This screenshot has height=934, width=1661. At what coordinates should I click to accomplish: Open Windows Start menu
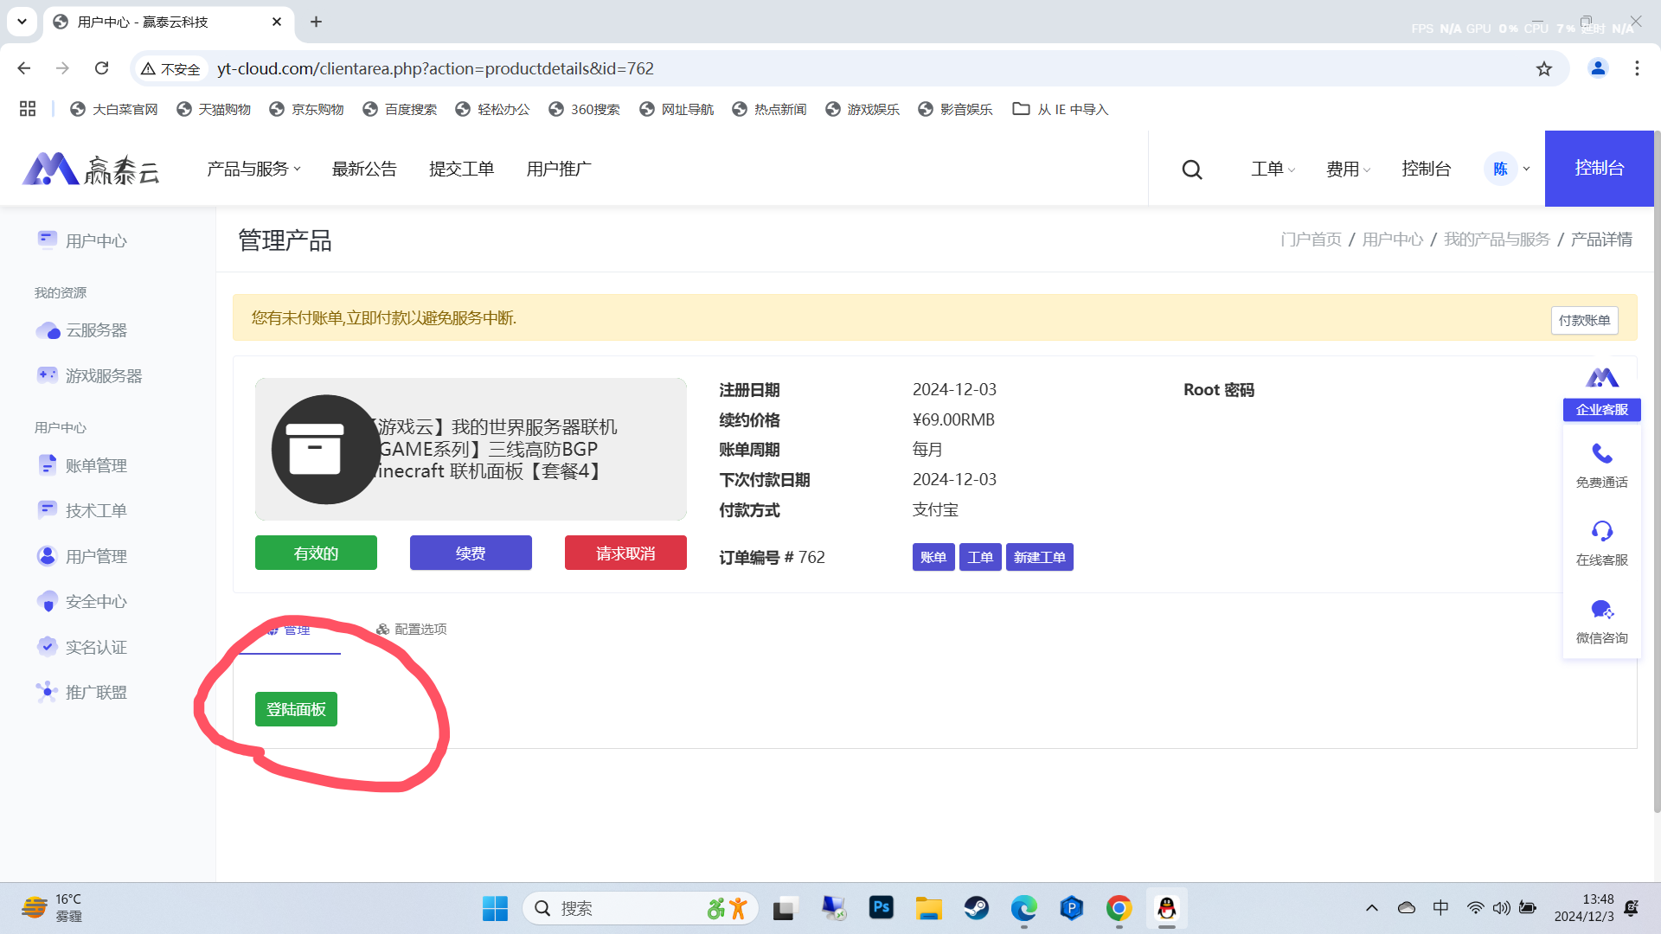[x=495, y=908]
